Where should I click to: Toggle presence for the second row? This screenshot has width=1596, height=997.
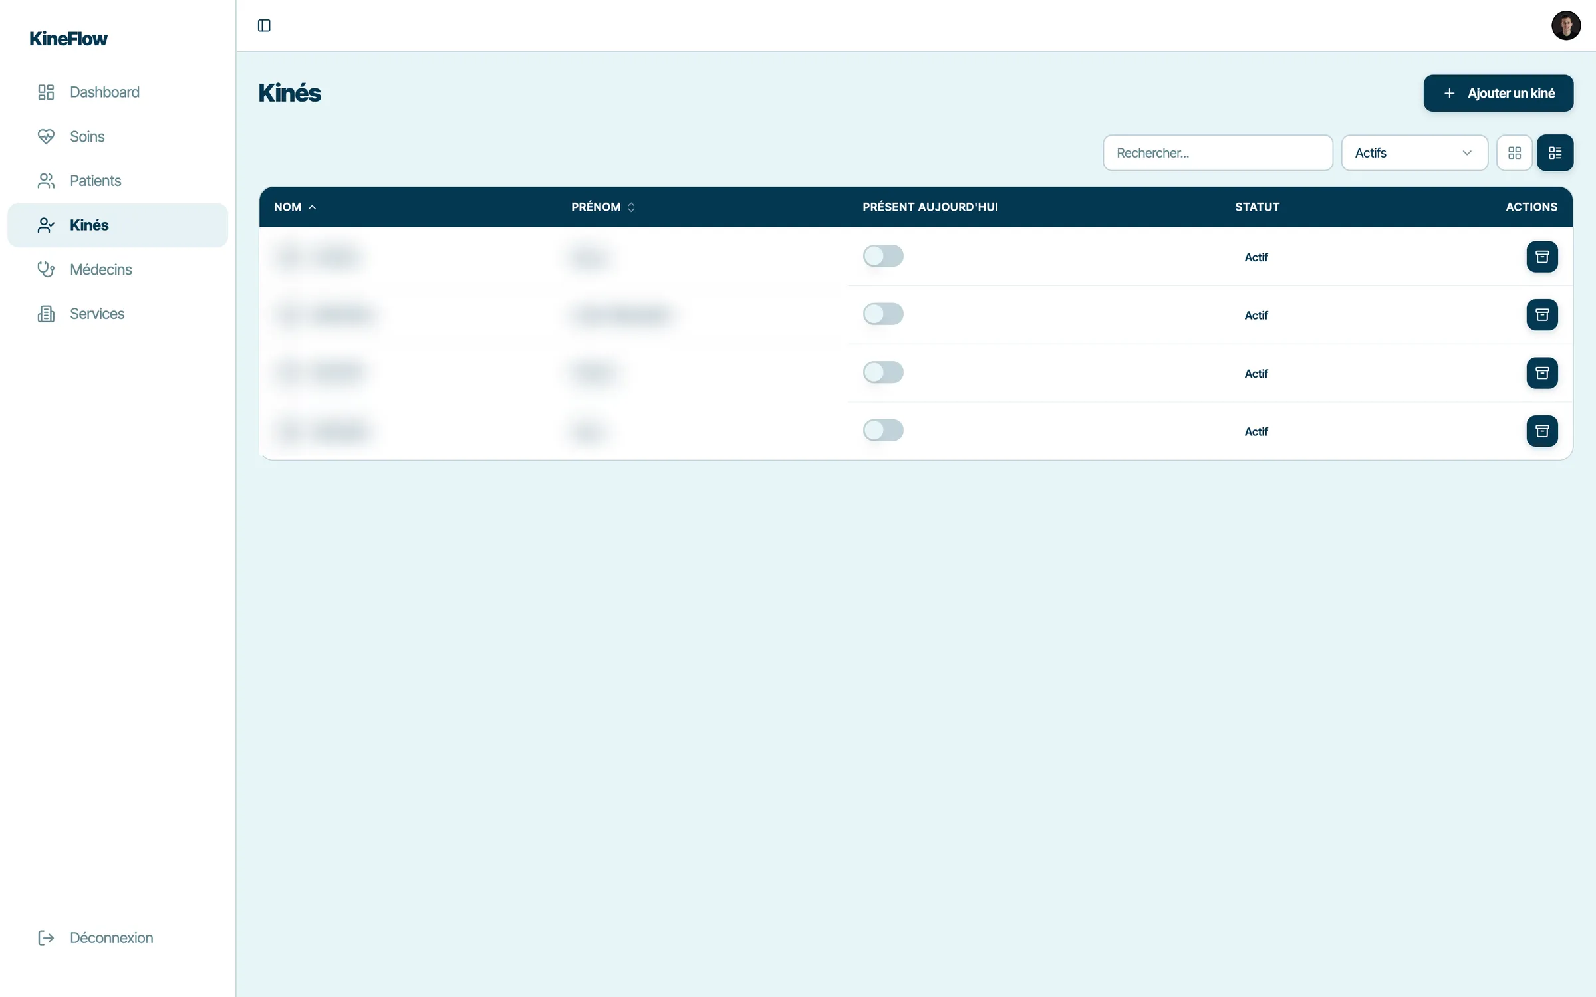(883, 314)
